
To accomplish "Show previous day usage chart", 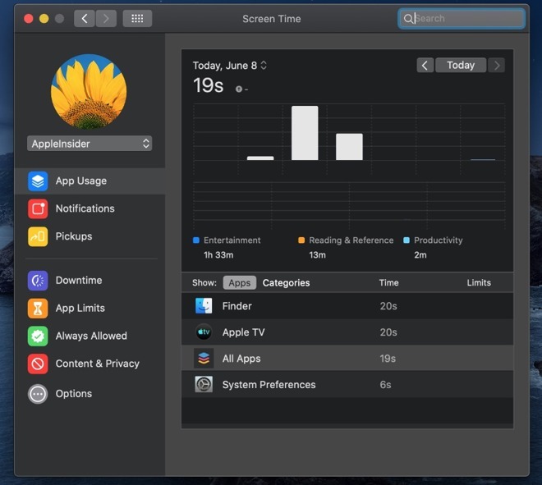I will [x=425, y=66].
